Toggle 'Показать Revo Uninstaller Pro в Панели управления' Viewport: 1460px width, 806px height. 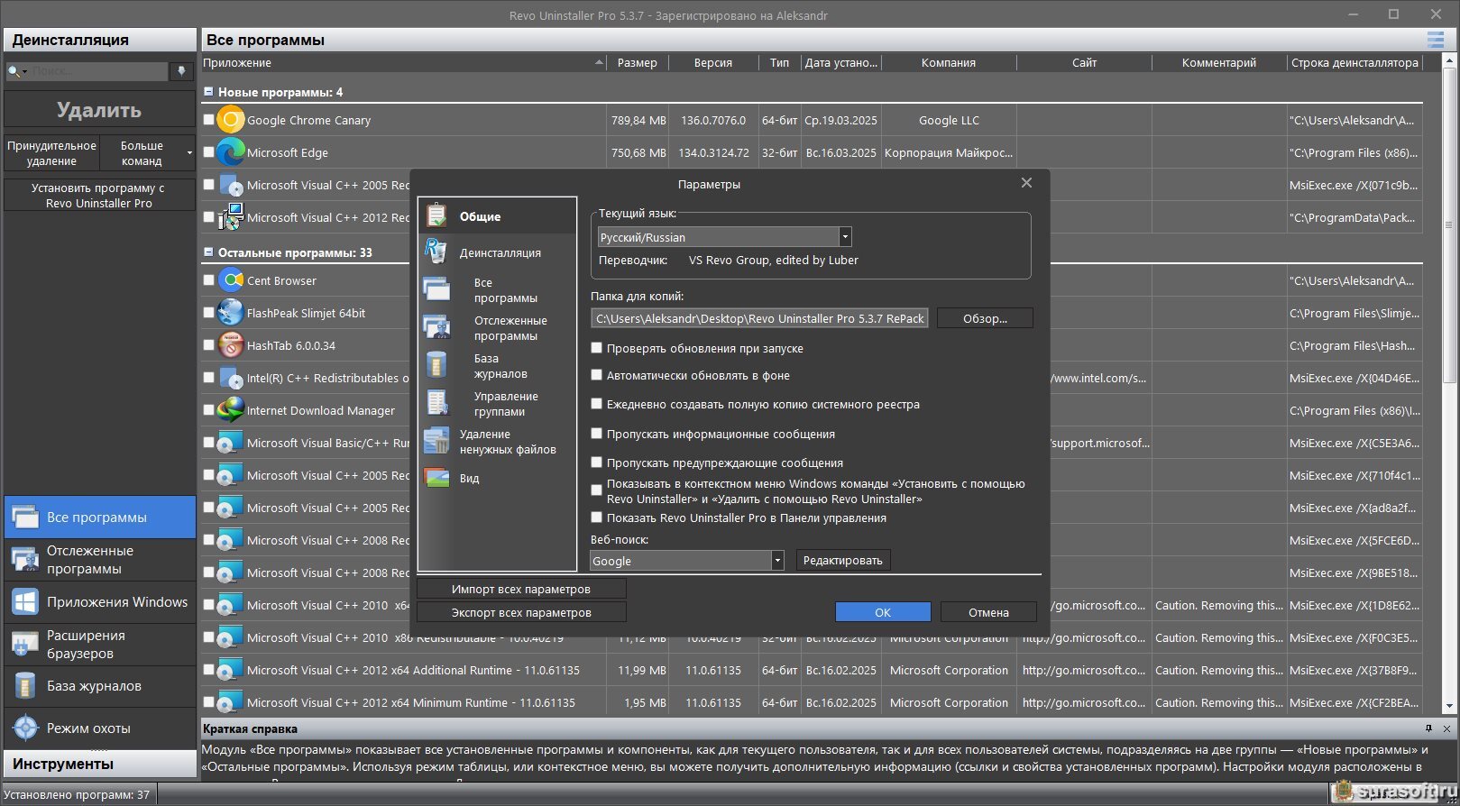coord(596,517)
